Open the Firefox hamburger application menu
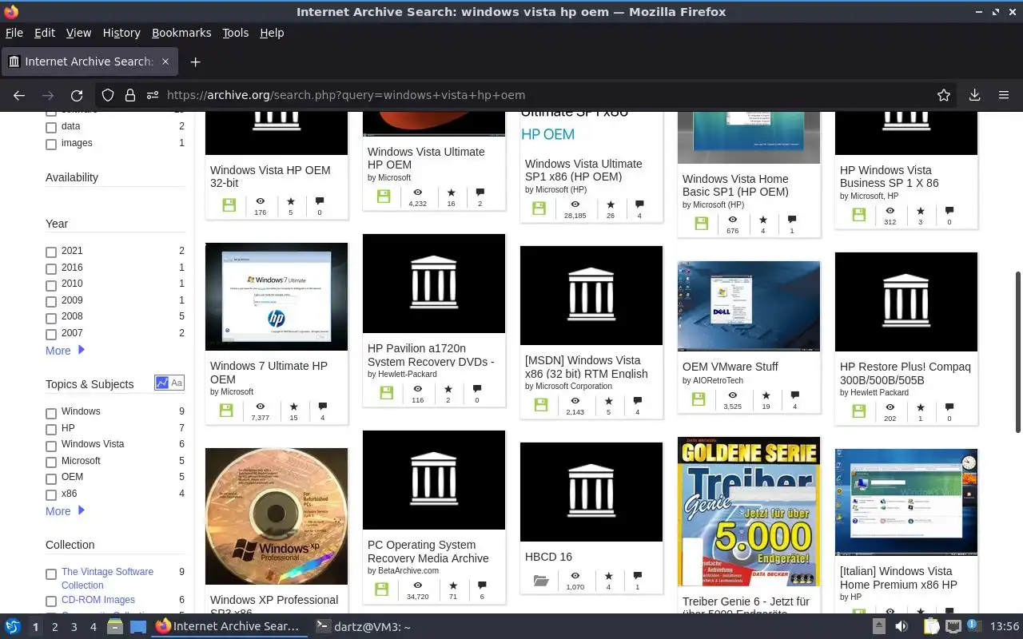Viewport: 1023px width, 639px height. click(1003, 95)
